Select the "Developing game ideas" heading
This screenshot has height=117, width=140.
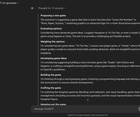point(54,58)
